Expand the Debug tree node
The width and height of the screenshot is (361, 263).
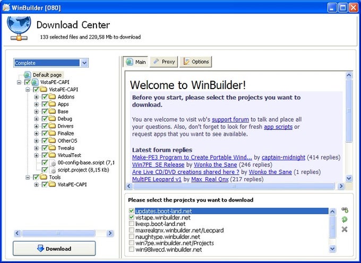point(37,119)
